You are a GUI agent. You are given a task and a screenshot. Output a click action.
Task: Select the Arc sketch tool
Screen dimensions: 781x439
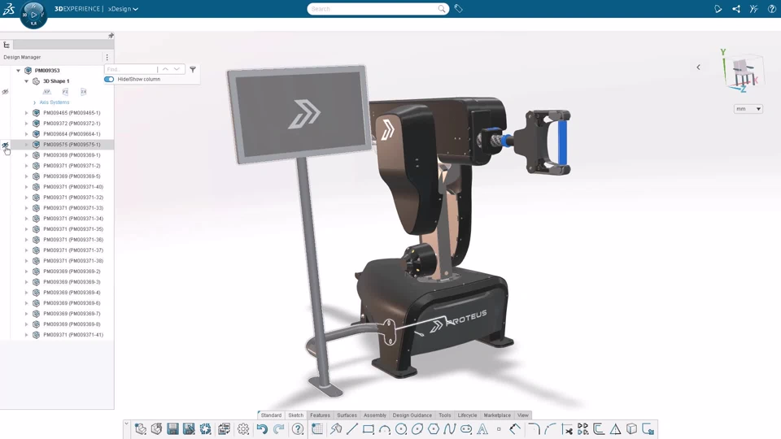(x=385, y=429)
